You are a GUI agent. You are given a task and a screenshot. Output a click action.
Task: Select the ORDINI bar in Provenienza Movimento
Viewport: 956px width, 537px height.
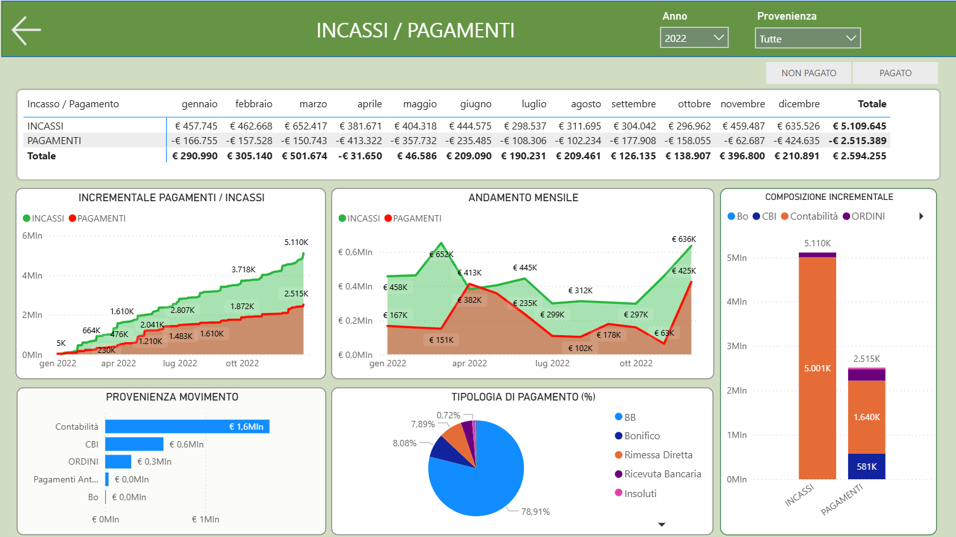click(118, 461)
